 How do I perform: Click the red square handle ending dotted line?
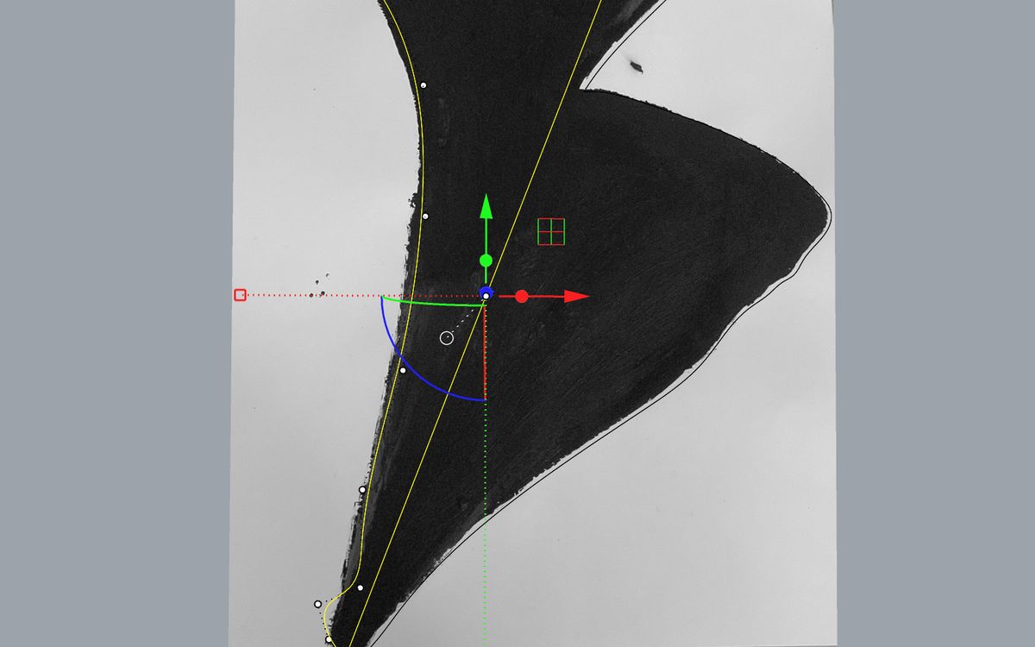(240, 295)
